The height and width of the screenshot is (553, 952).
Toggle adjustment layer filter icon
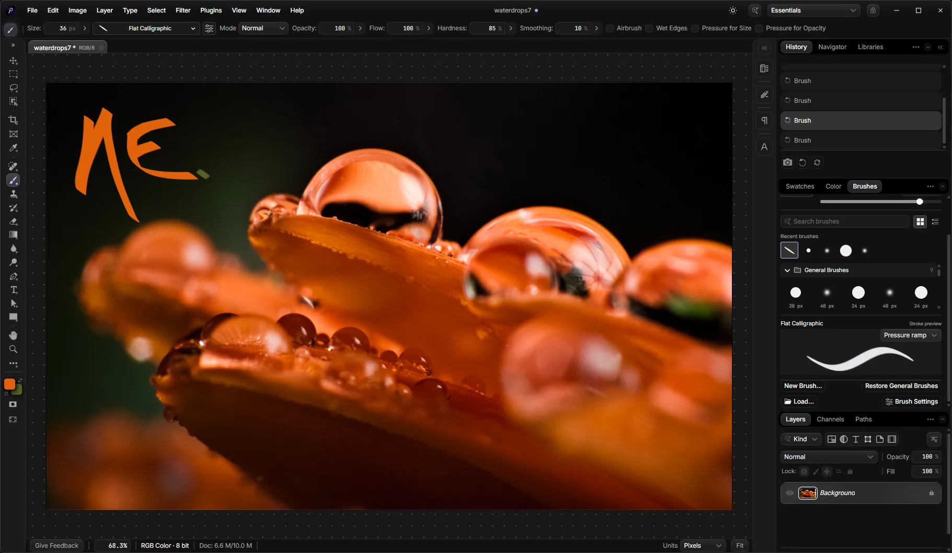click(x=844, y=439)
